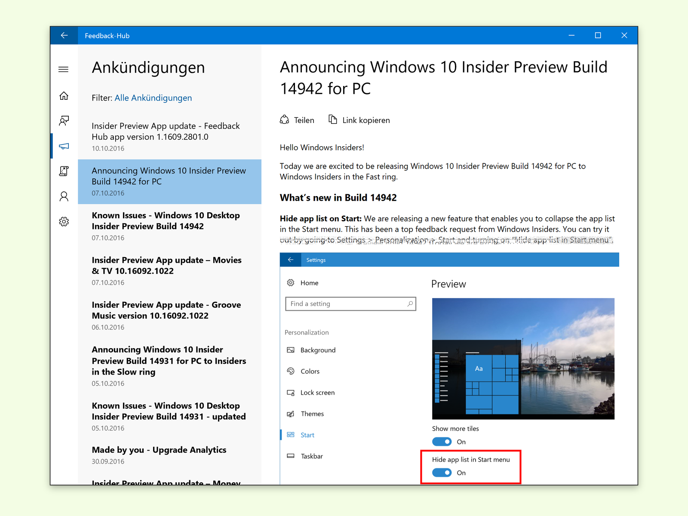The image size is (688, 516).
Task: Open Known Issues Build 14931 updated announcement
Action: point(169,417)
